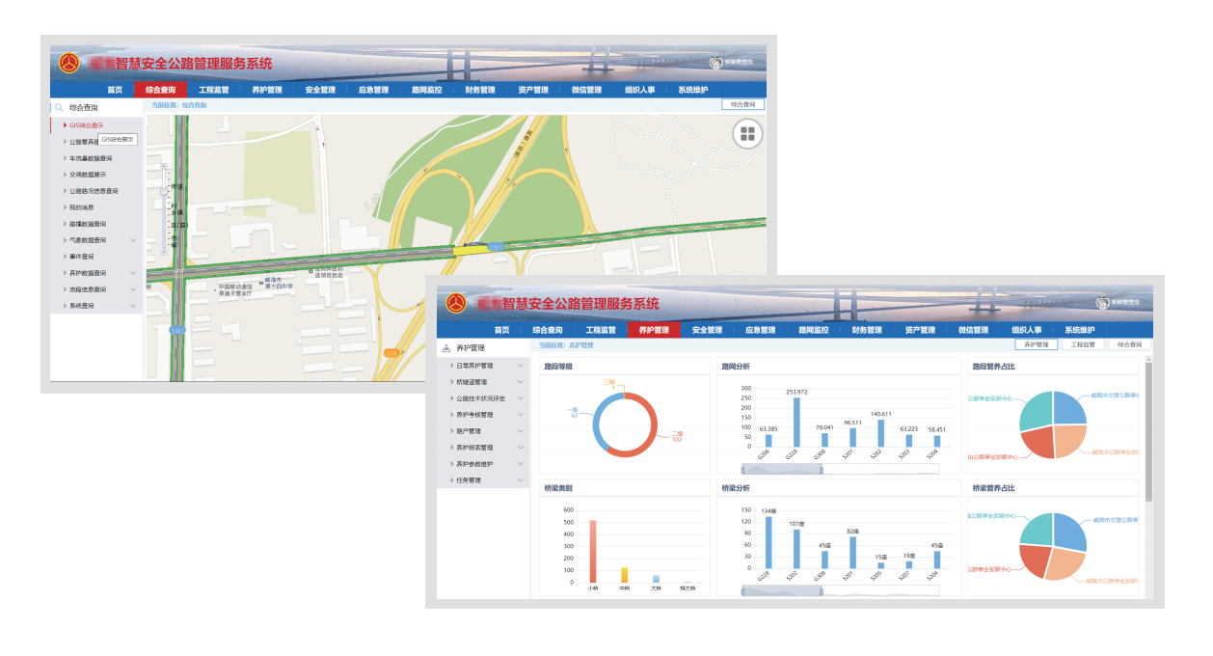
Task: Click the 工程监管 button right of the dashboard breadcrumb
Action: point(1083,344)
